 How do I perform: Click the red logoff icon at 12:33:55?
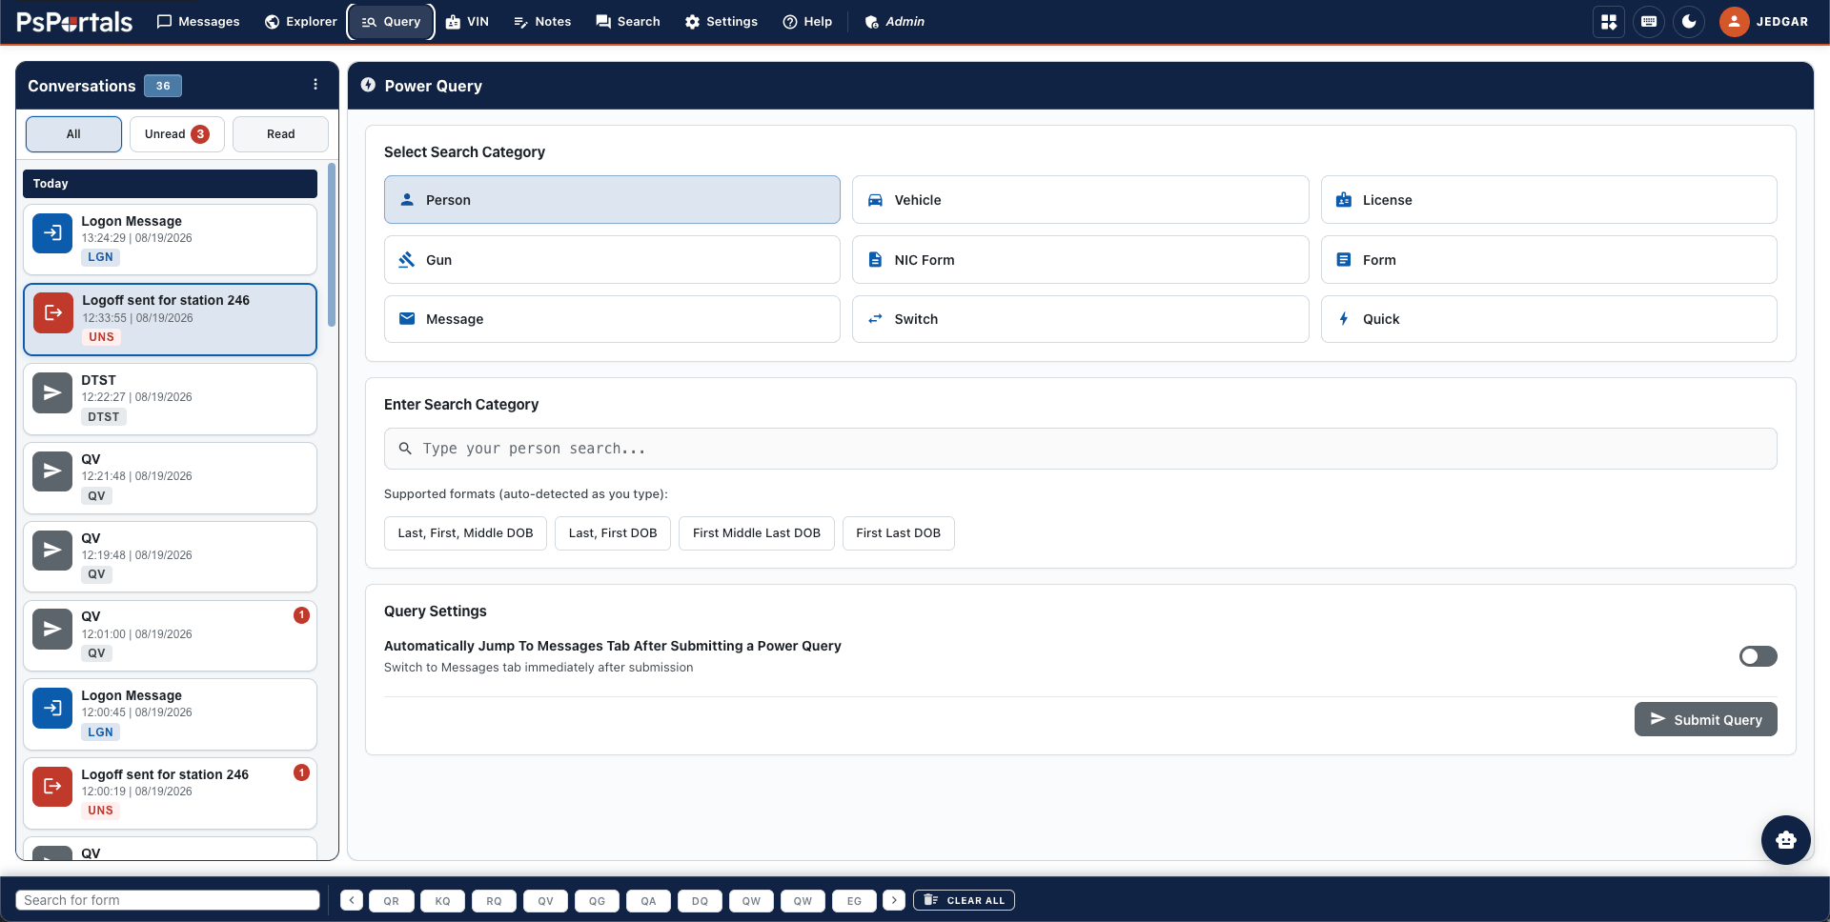click(x=53, y=312)
